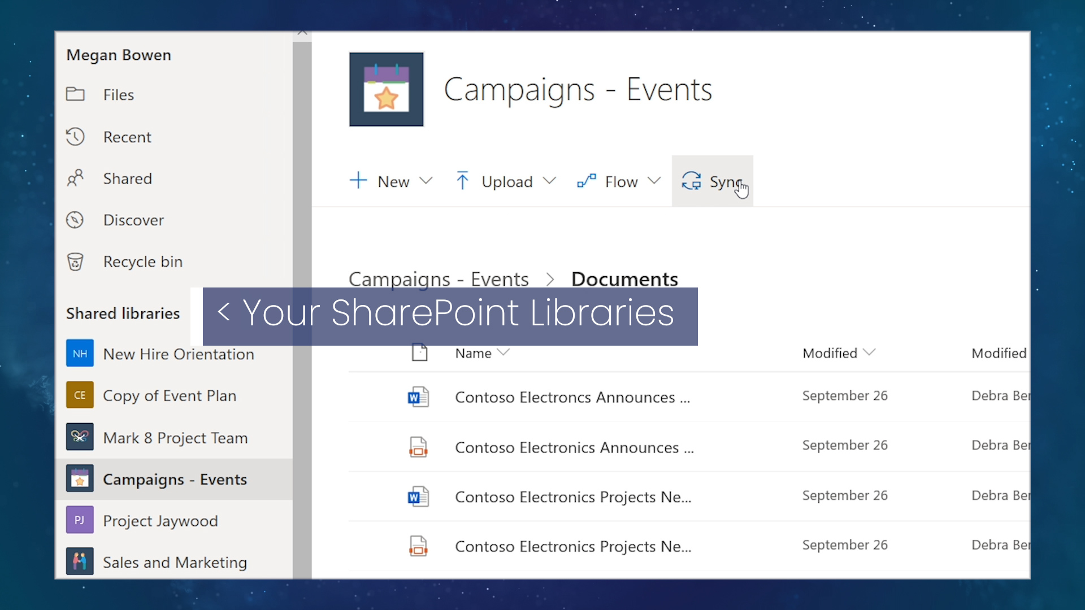1085x610 pixels.
Task: Click the Sync arrows icon
Action: (691, 181)
